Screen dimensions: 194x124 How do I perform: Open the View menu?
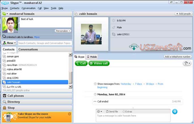click(x=46, y=8)
